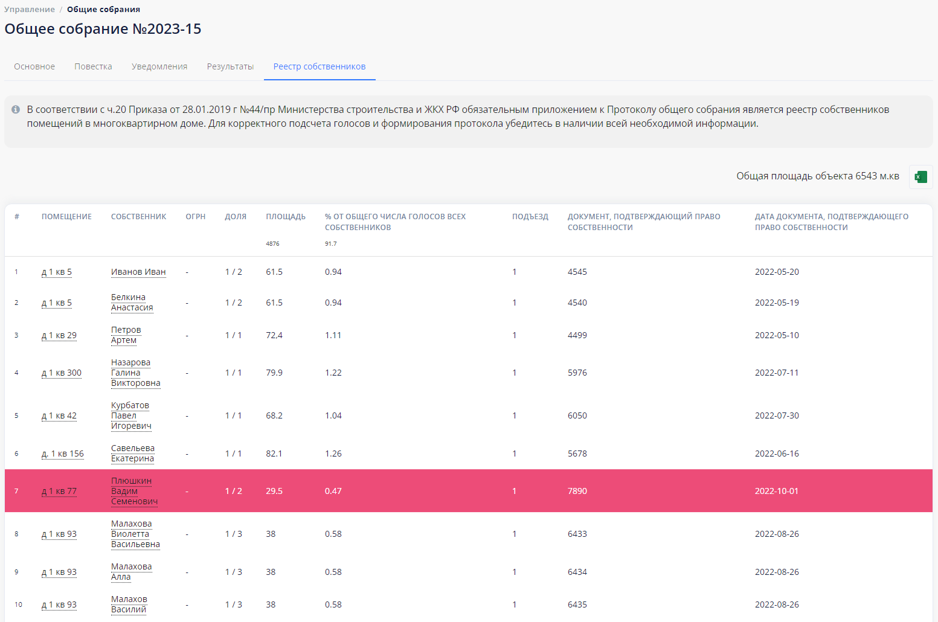Viewport: 938px width, 622px height.
Task: Click area value 79.9
Action: (274, 373)
